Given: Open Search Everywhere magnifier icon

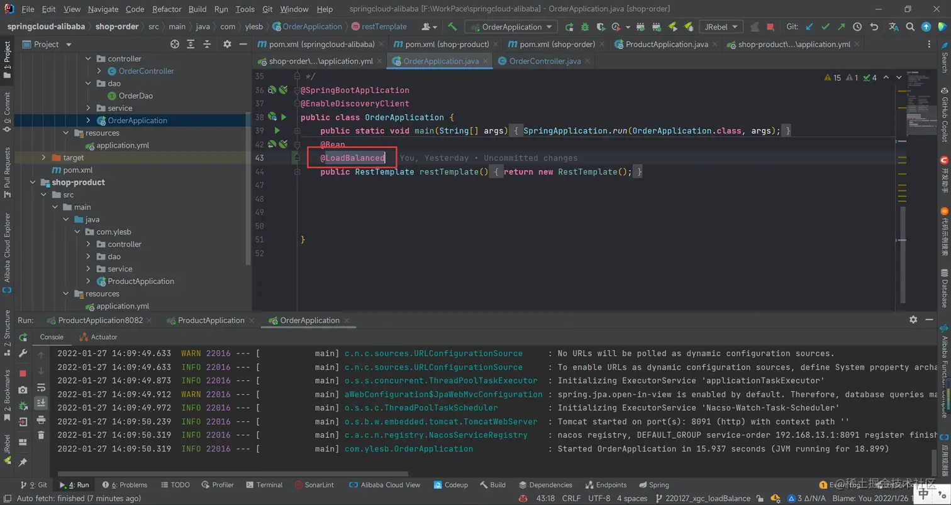Looking at the screenshot, I should [x=910, y=27].
